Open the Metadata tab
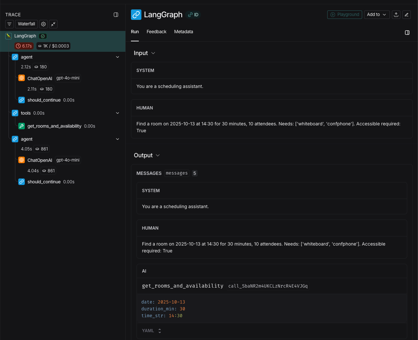 point(184,32)
